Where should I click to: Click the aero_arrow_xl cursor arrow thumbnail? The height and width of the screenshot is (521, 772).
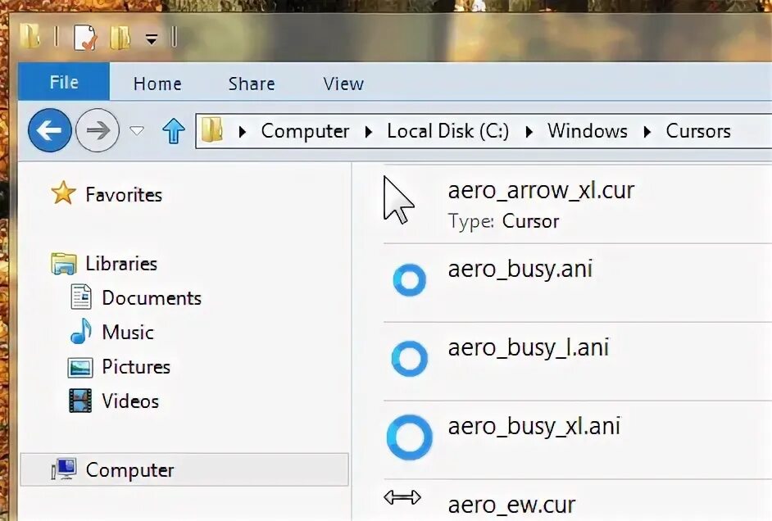pyautogui.click(x=399, y=202)
